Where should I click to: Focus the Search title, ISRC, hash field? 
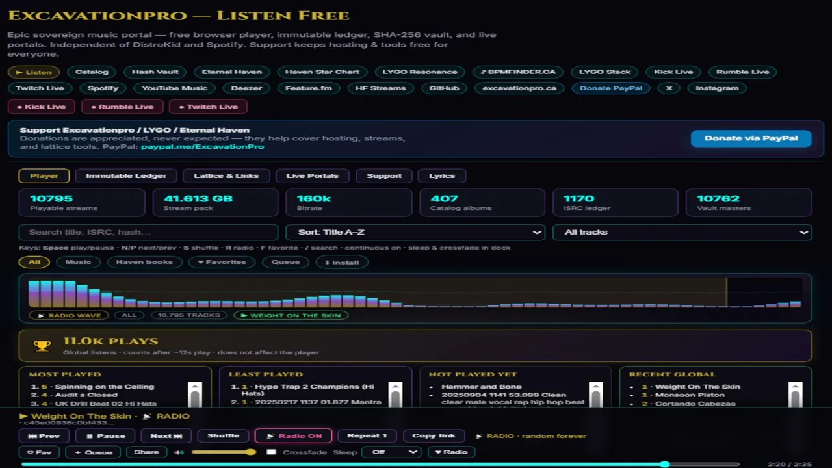pos(149,232)
